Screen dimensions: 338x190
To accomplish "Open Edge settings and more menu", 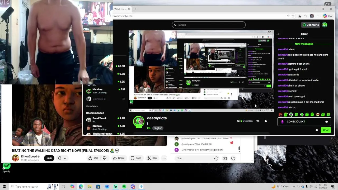I will 318,16.
